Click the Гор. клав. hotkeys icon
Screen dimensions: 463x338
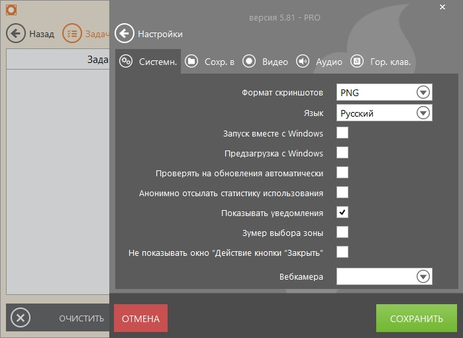tap(357, 61)
